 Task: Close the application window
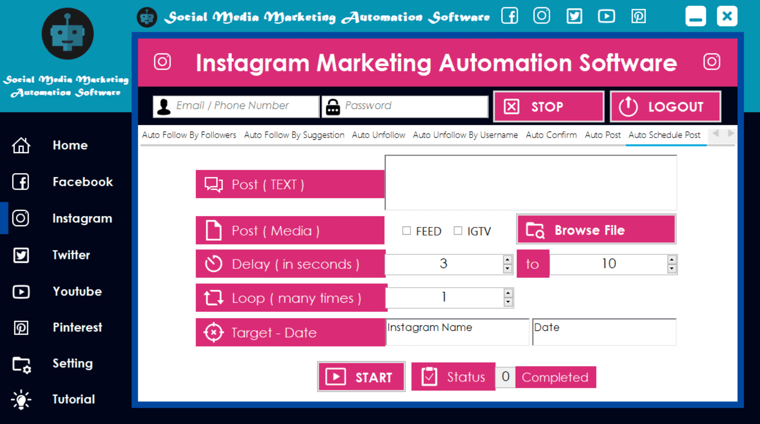point(727,16)
